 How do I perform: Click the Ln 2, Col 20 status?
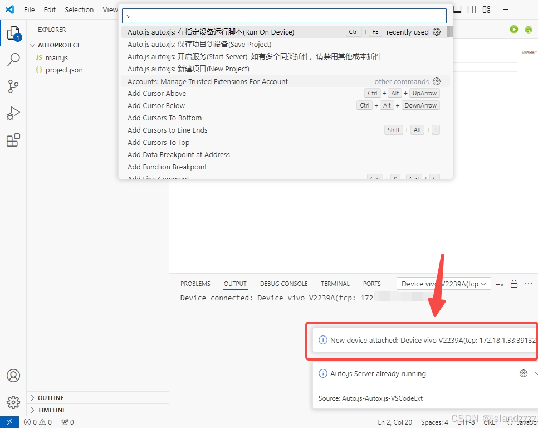tap(395, 422)
